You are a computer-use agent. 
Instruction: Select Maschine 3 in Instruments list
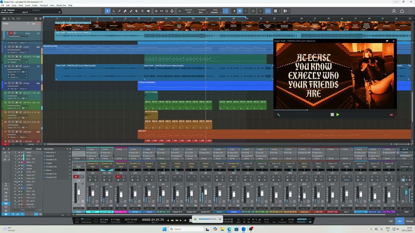point(51,152)
